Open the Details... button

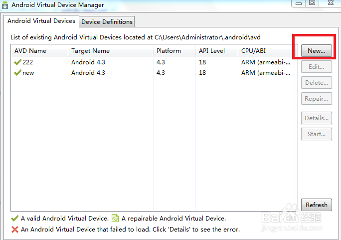click(x=317, y=118)
